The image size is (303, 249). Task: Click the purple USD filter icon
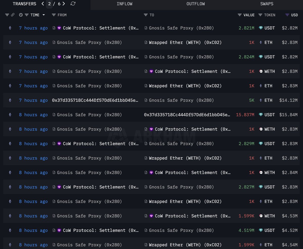287,15
